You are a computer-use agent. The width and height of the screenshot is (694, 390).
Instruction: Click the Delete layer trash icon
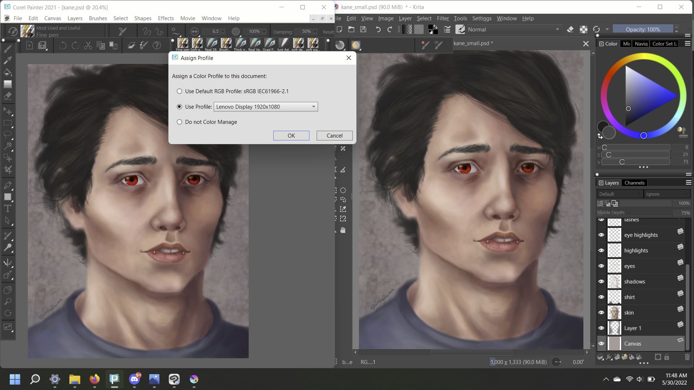pos(687,357)
